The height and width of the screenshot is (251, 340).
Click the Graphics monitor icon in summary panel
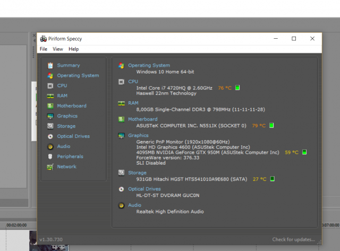click(122, 135)
